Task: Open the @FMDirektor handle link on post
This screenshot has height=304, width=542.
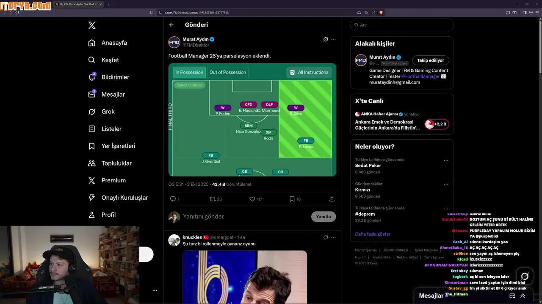Action: pos(196,45)
